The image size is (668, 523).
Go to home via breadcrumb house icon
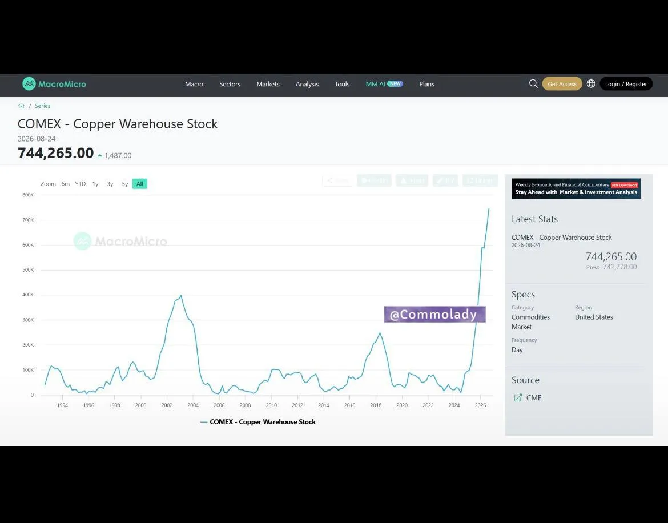[21, 106]
